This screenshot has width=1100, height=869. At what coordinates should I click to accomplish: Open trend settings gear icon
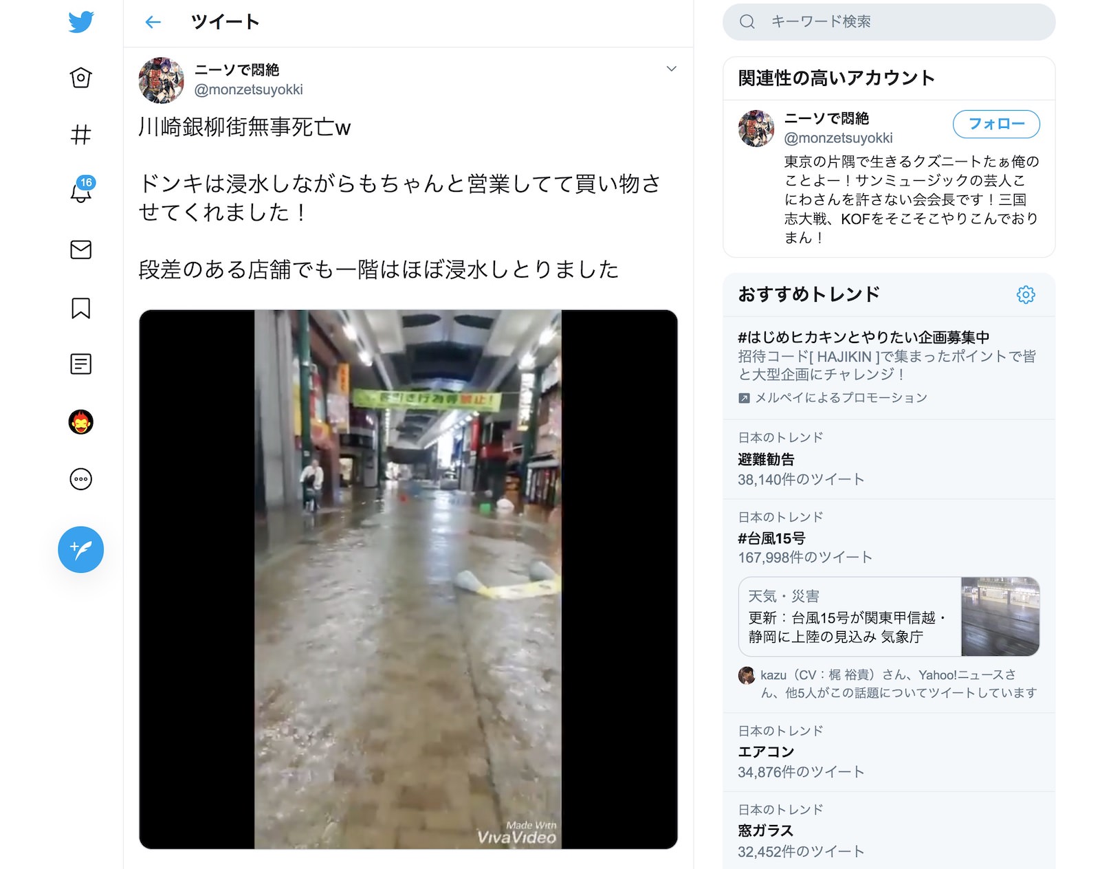pos(1025,294)
